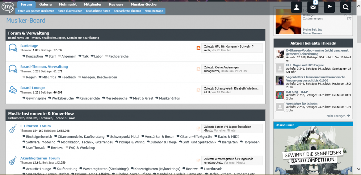Viewport: 361px width, 175px height.
Task: Click Foren als gelesen markieren
Action: 36,11
